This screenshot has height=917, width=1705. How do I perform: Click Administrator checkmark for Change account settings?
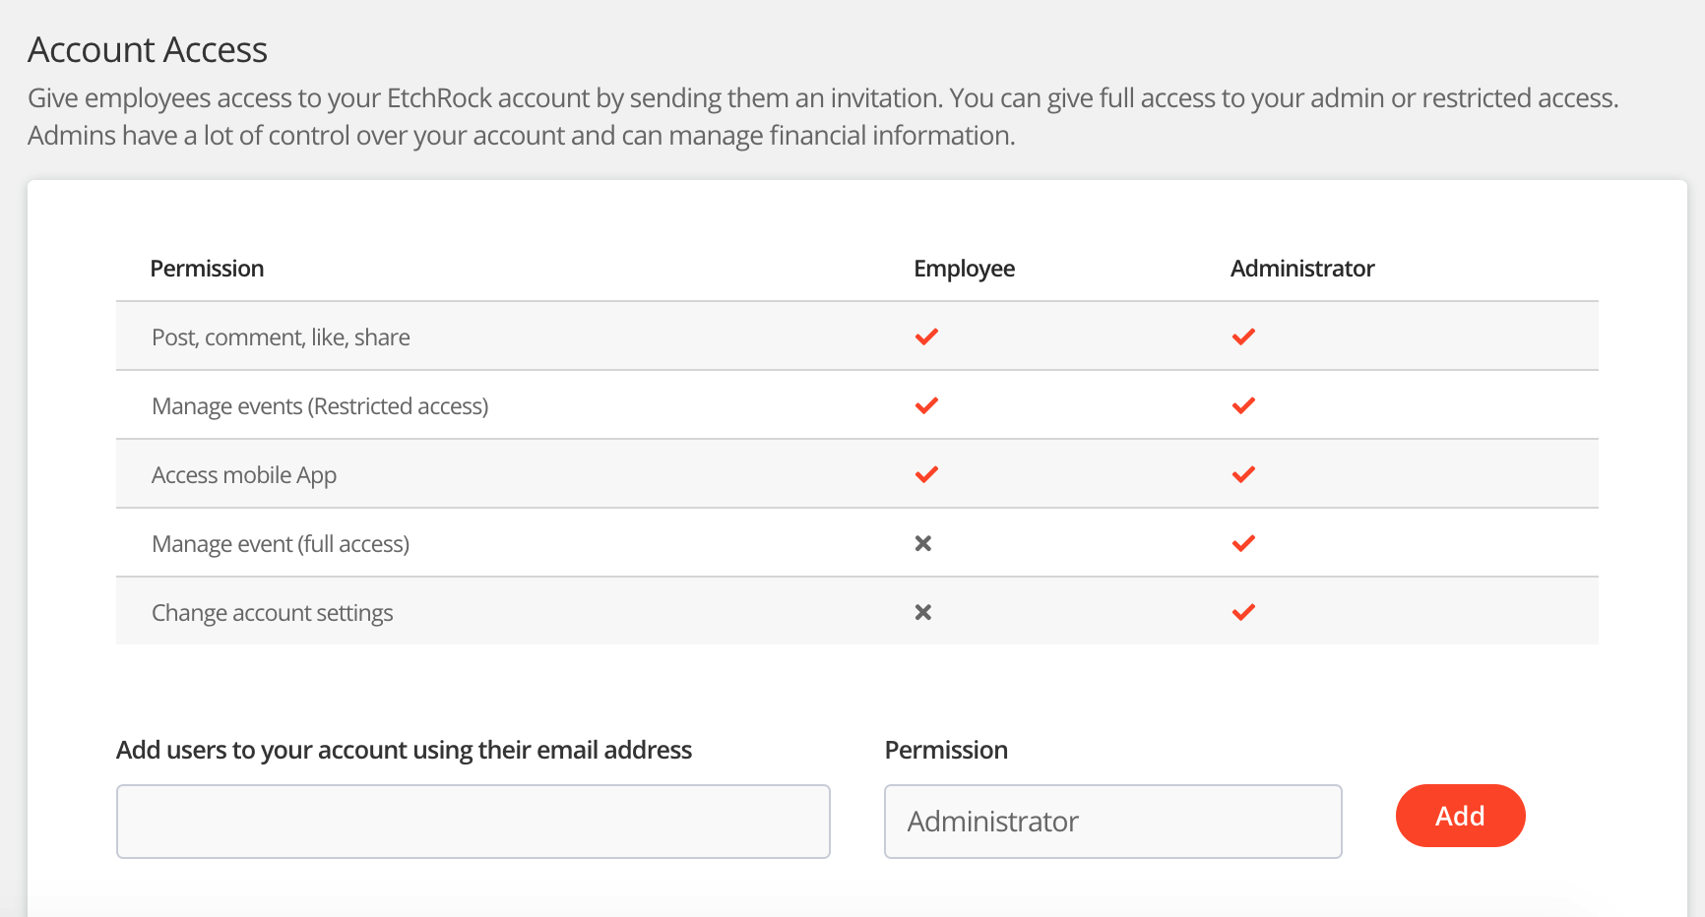(x=1243, y=612)
